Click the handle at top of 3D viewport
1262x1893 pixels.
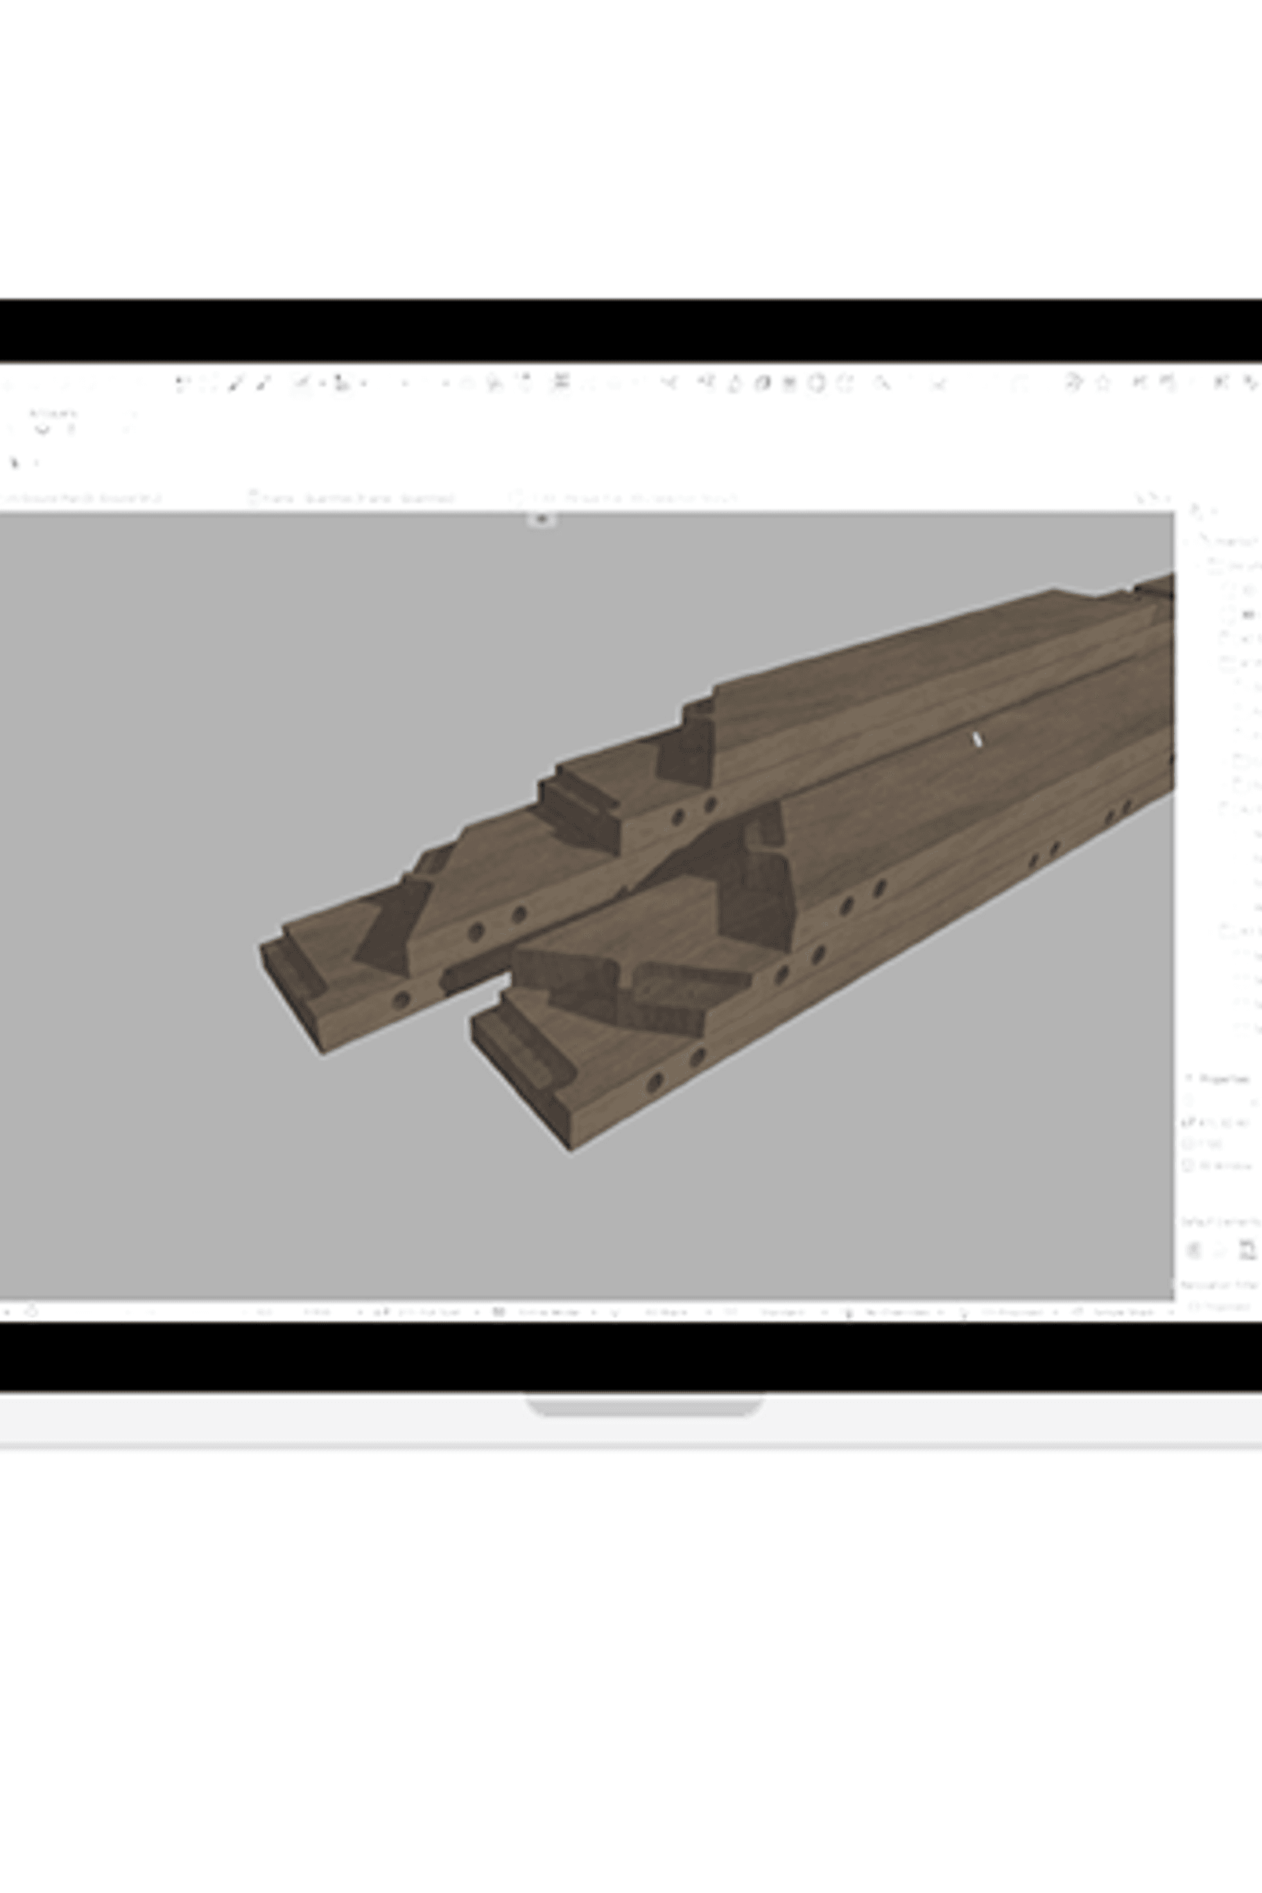click(542, 519)
